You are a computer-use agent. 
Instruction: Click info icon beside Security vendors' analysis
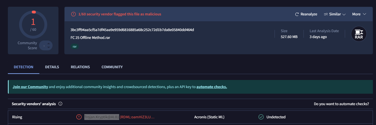tap(60, 104)
